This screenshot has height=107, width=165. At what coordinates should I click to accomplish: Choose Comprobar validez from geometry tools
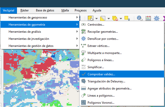(101, 74)
